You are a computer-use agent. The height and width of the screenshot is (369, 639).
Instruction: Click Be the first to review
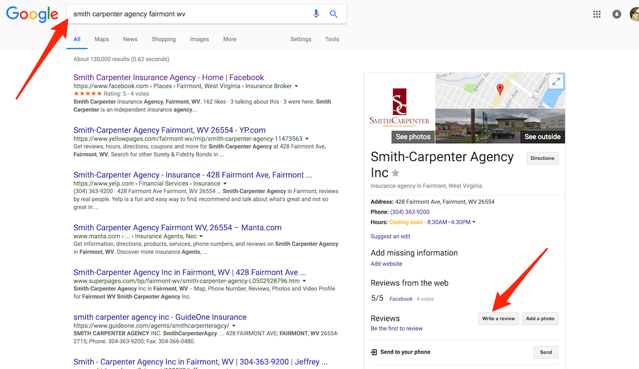pos(397,329)
